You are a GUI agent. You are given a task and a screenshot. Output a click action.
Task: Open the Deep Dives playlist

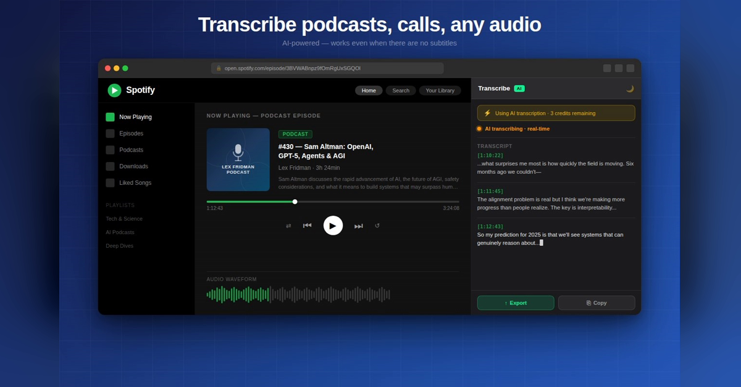point(119,246)
